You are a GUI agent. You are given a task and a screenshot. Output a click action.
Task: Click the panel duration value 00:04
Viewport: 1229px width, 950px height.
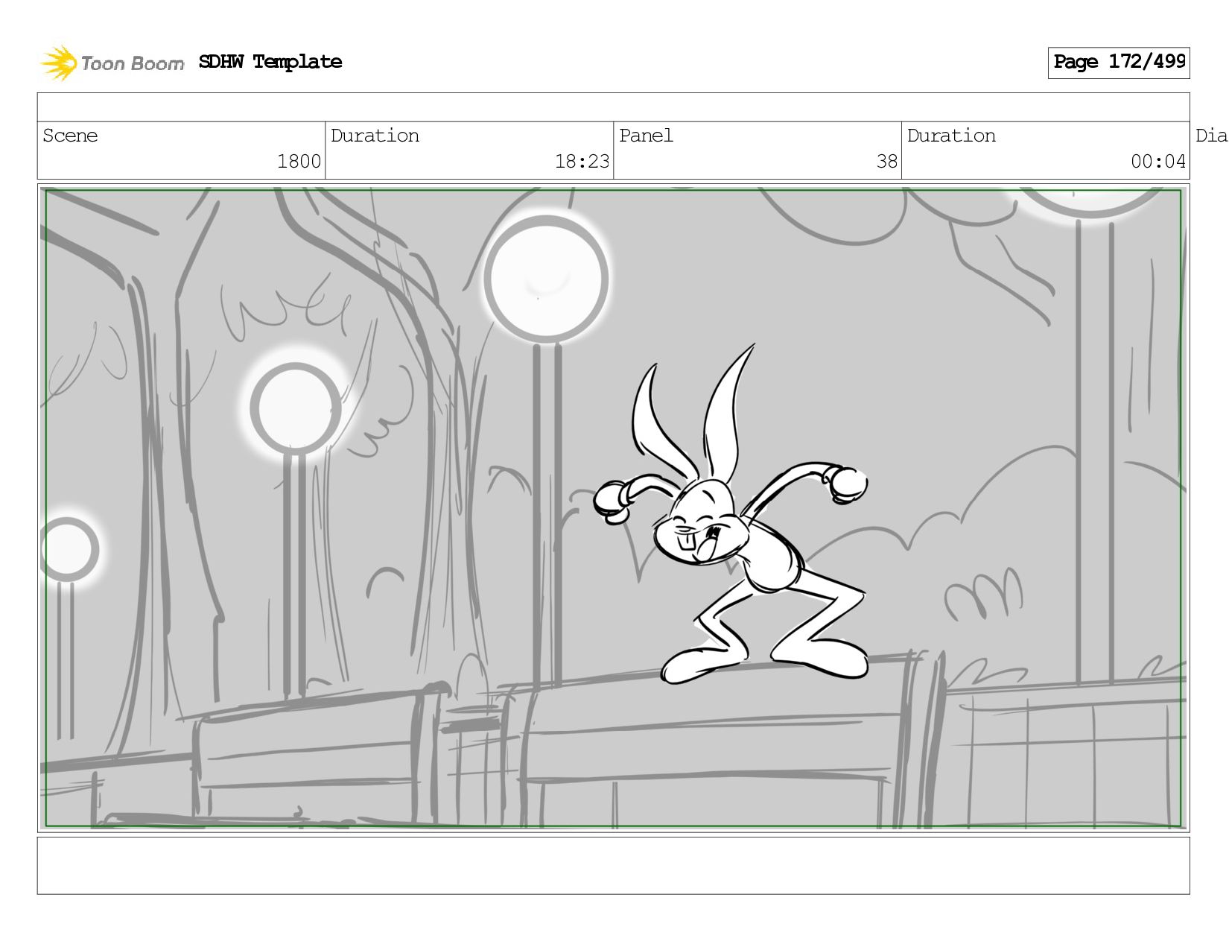(x=1157, y=162)
